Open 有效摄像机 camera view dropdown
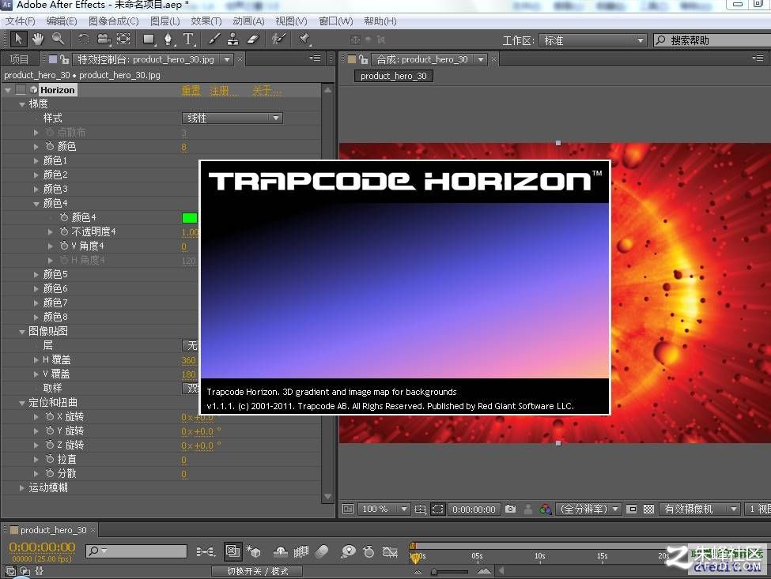 click(700, 509)
